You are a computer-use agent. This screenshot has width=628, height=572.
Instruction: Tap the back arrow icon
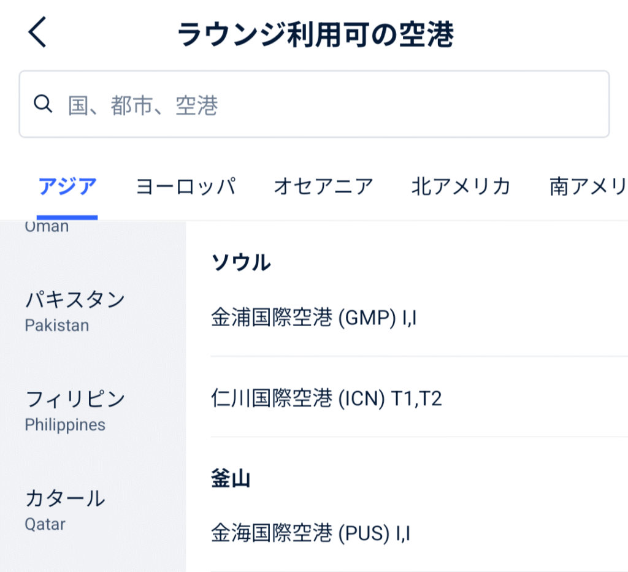pos(37,34)
